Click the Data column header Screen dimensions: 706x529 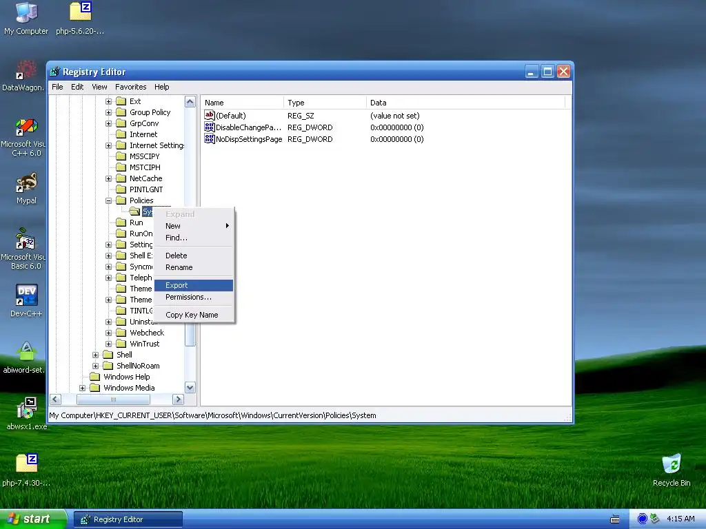click(465, 103)
